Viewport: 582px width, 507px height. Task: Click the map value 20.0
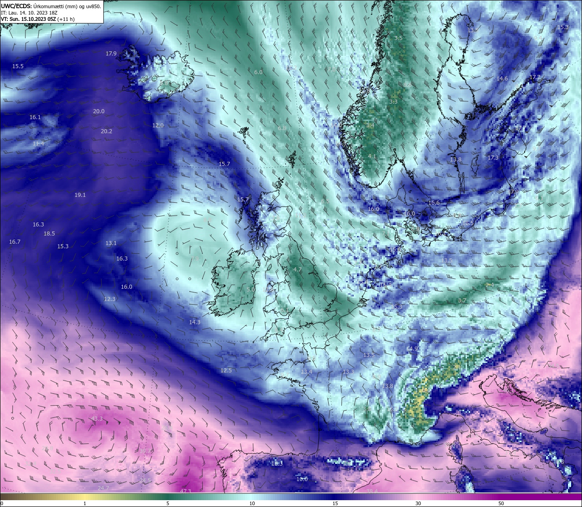[99, 111]
